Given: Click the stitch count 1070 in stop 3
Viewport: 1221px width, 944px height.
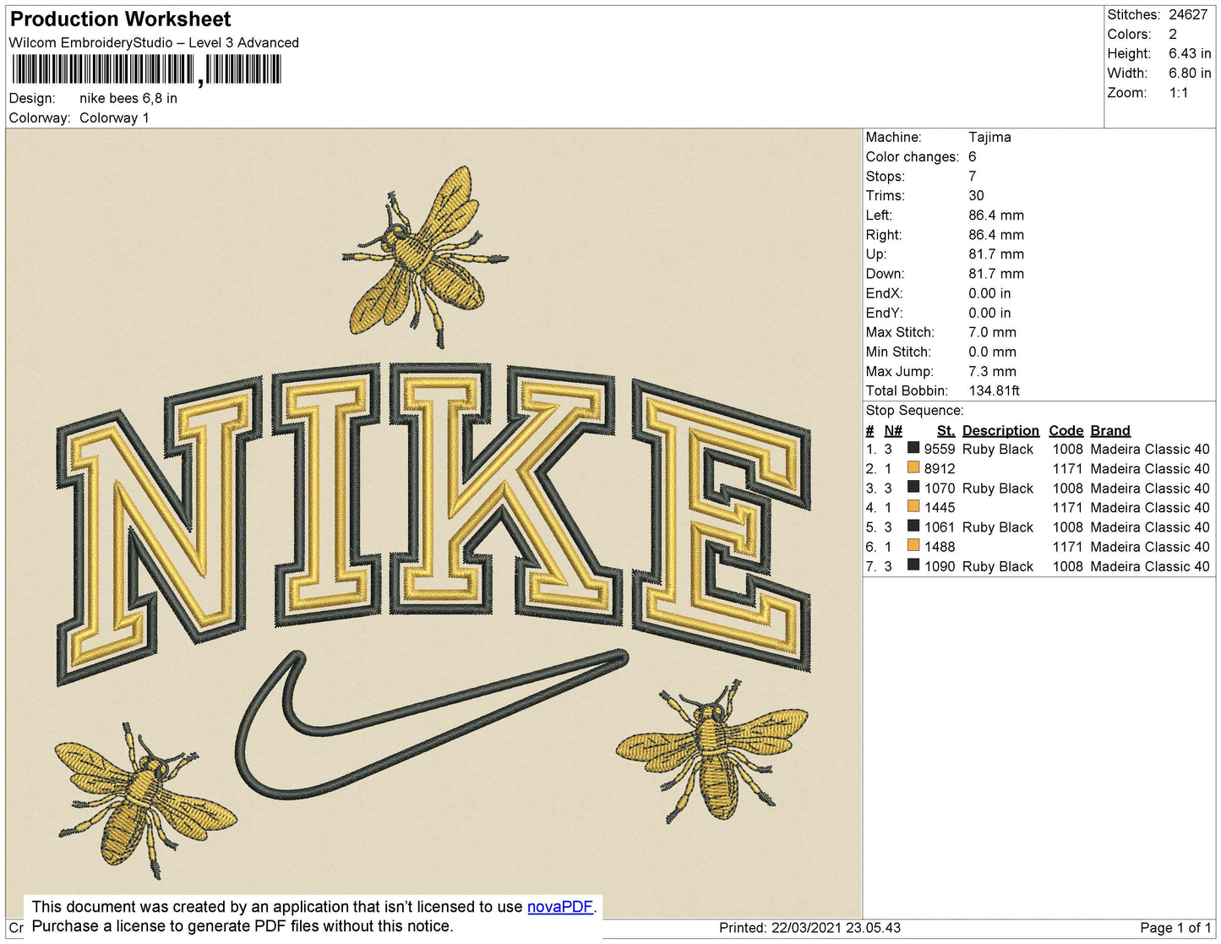Looking at the screenshot, I should (x=940, y=488).
